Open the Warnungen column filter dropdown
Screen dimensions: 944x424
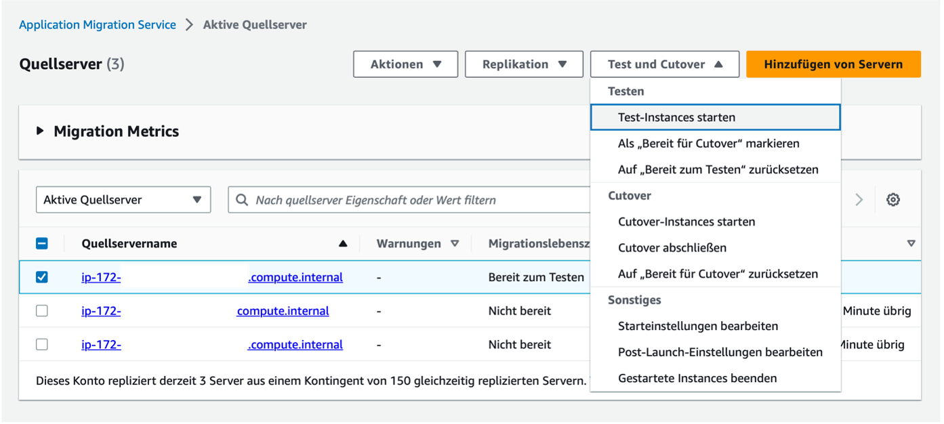click(x=455, y=242)
